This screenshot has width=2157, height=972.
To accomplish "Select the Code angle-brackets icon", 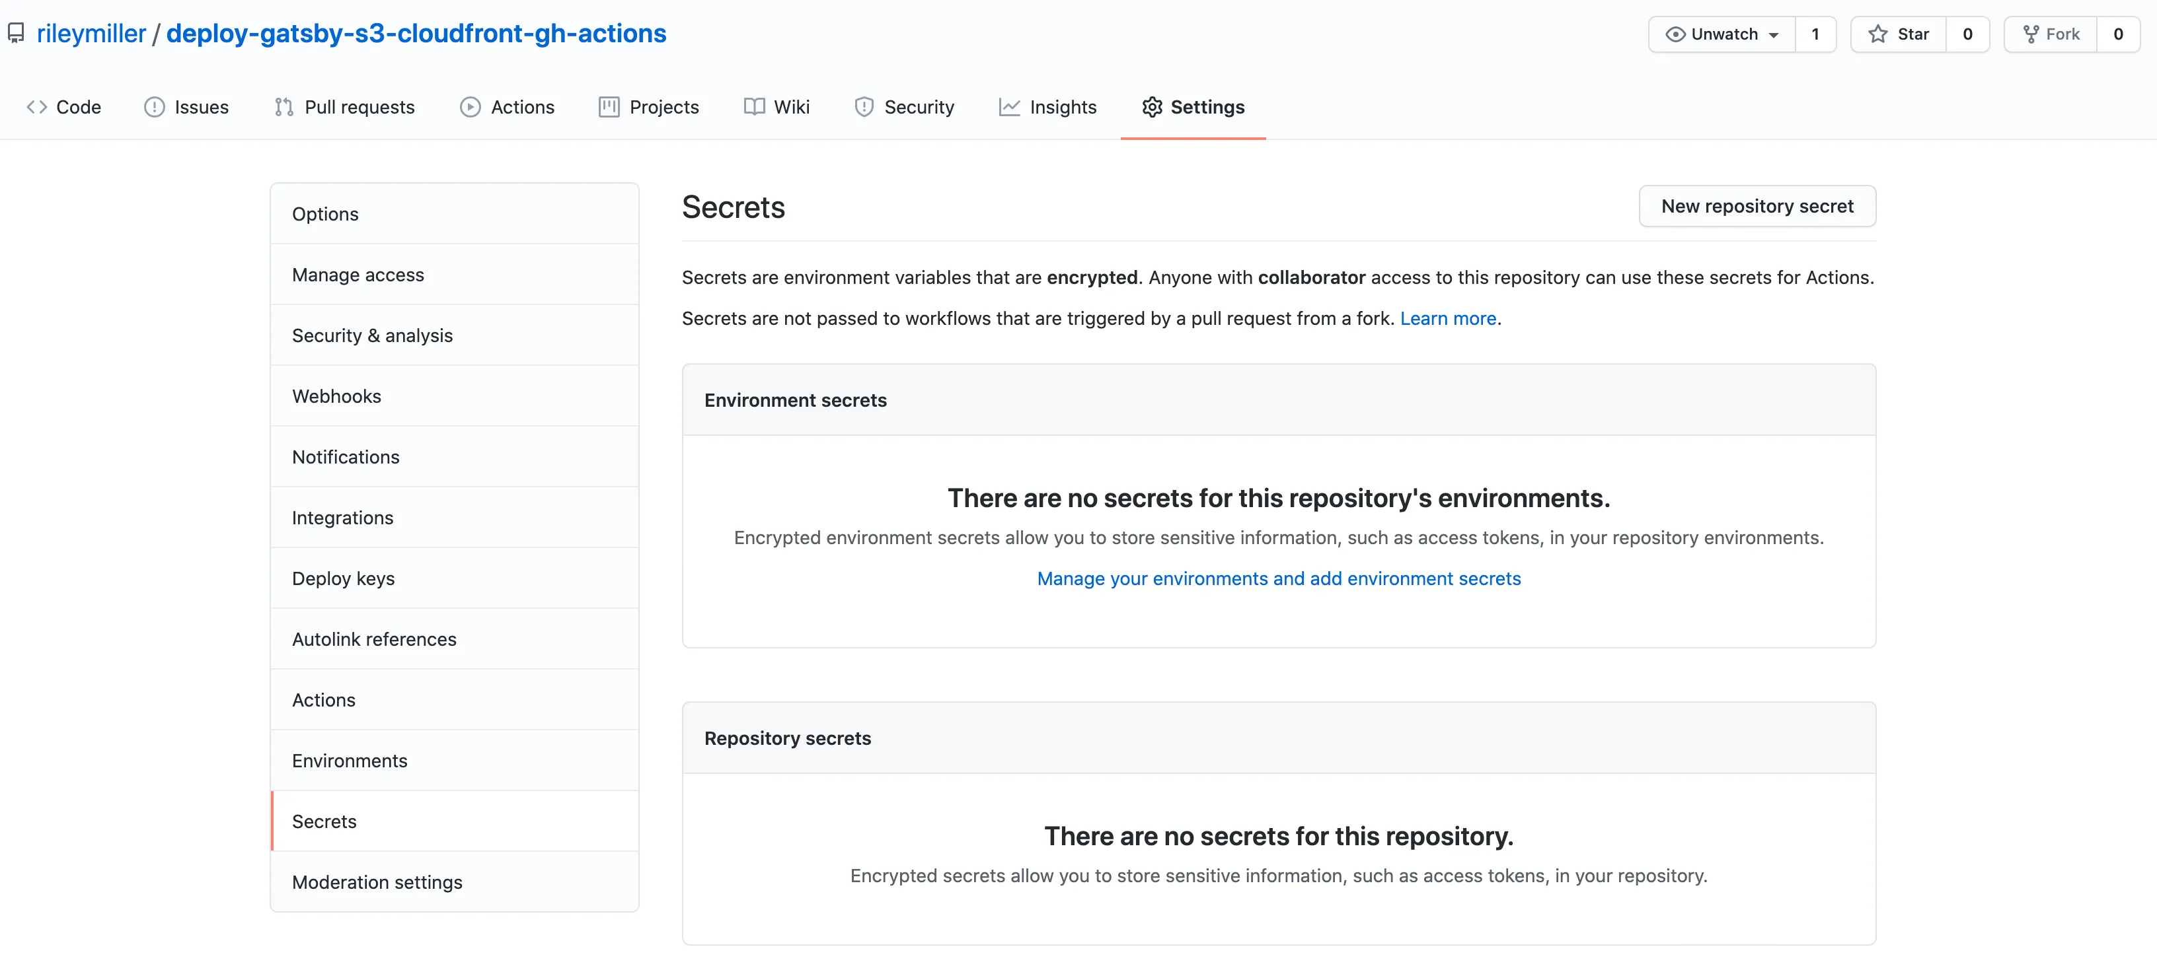I will tap(36, 106).
